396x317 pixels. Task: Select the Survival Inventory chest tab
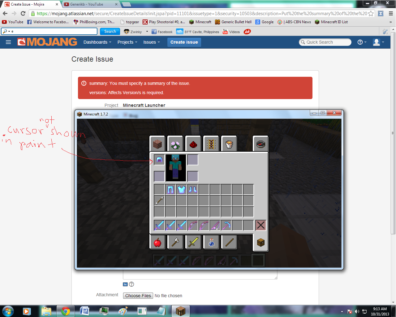[260, 242]
